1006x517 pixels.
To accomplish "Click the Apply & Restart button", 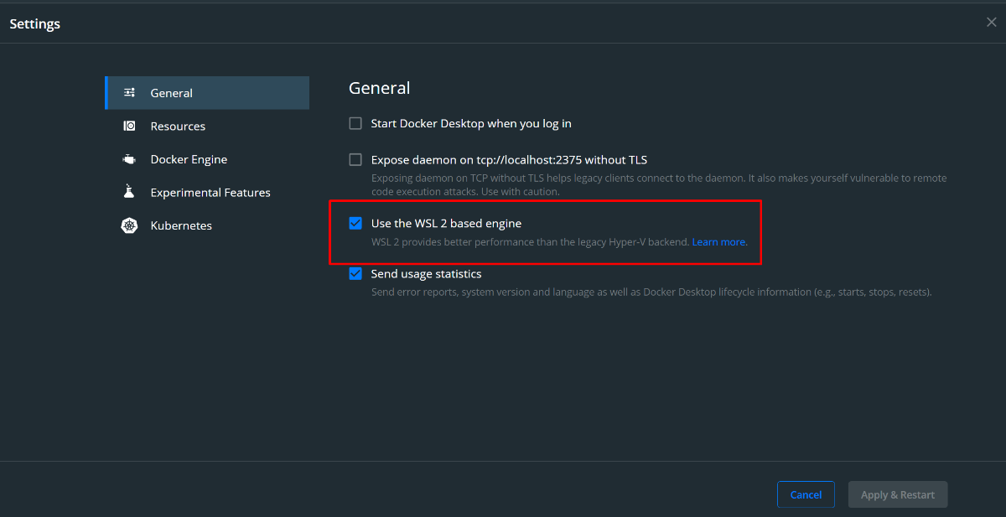I will 898,494.
